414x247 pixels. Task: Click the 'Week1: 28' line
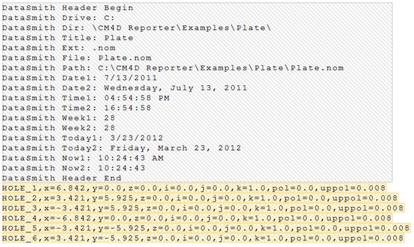tap(58, 118)
